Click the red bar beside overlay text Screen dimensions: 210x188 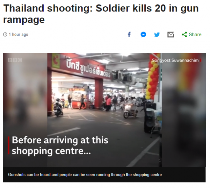point(9,146)
